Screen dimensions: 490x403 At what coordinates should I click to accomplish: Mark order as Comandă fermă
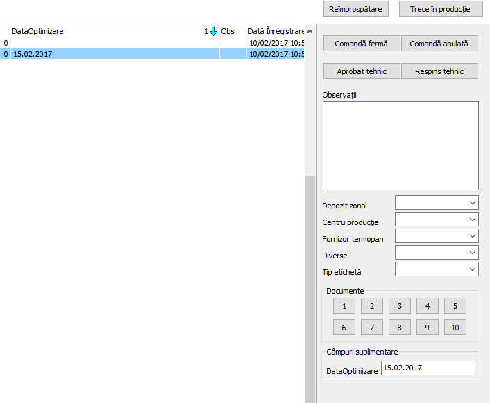pyautogui.click(x=361, y=44)
